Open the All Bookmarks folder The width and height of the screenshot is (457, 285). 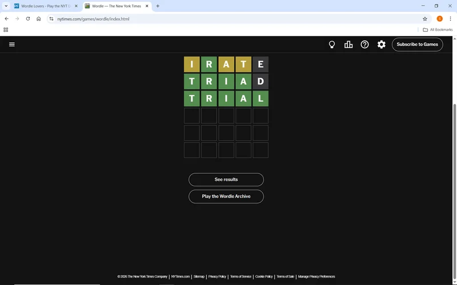click(438, 30)
